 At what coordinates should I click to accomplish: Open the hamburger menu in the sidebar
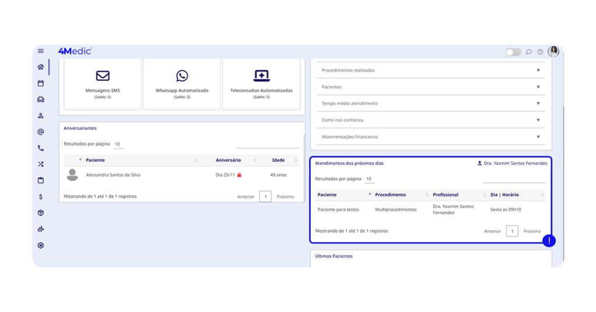pos(41,51)
